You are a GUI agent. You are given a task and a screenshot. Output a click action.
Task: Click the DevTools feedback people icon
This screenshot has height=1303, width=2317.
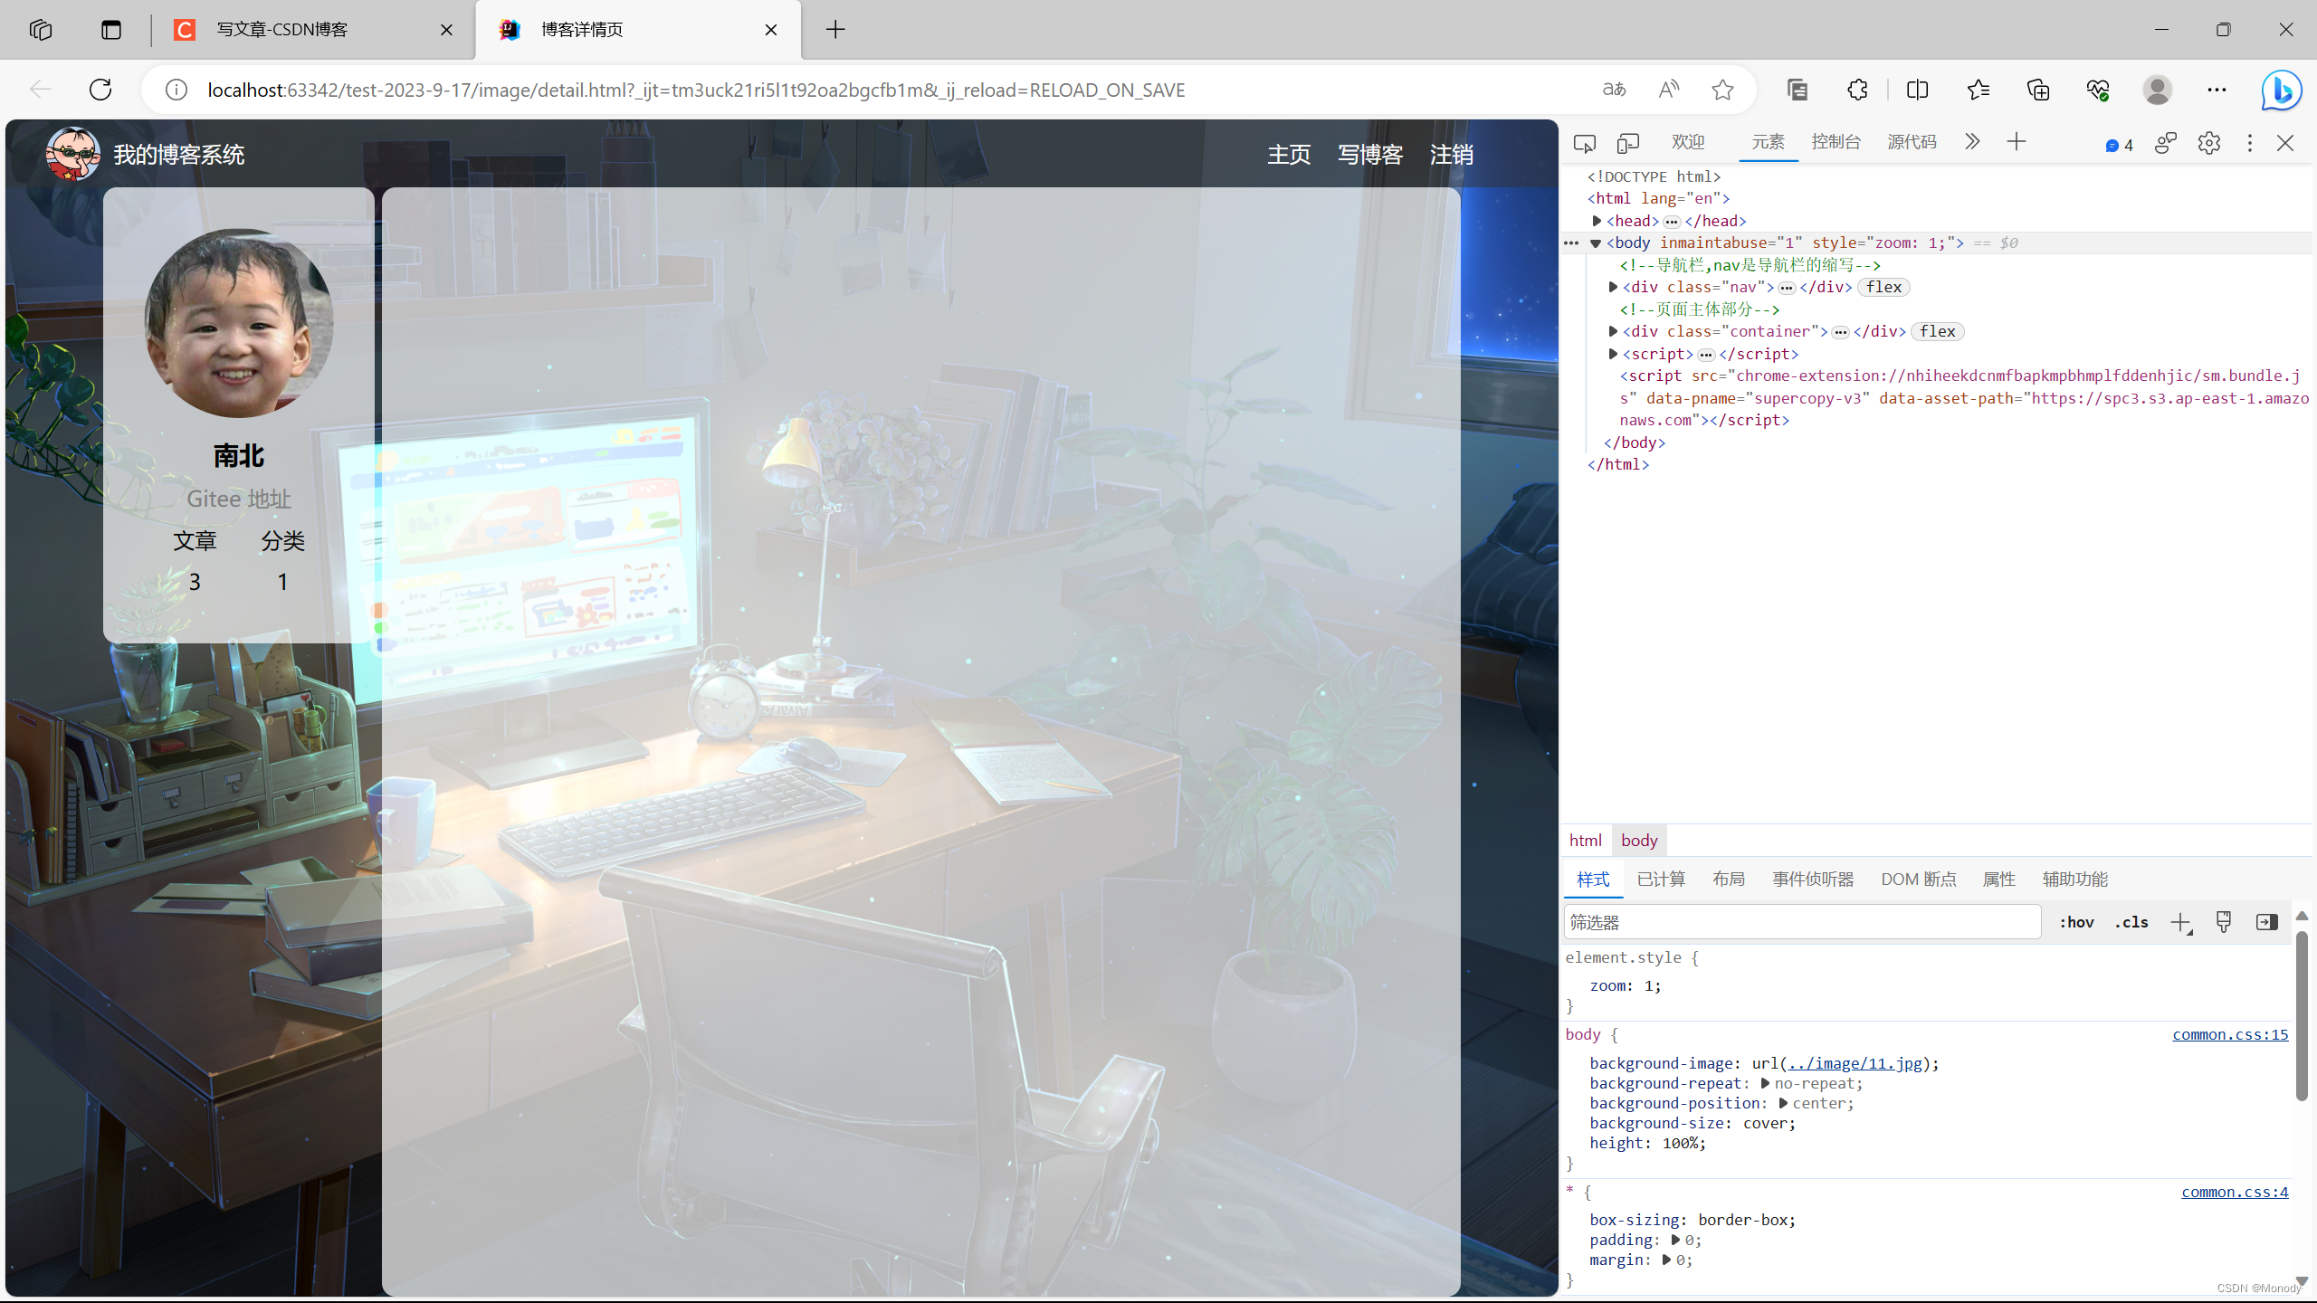(x=2166, y=143)
